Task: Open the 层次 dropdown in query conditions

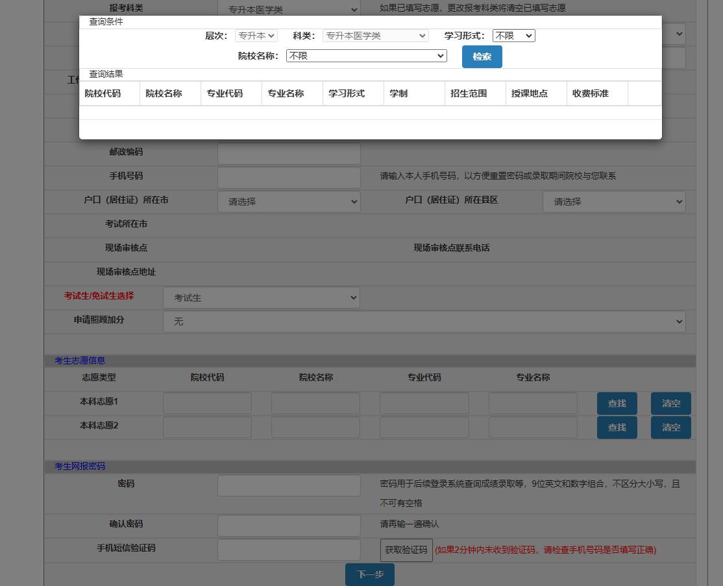Action: point(256,36)
